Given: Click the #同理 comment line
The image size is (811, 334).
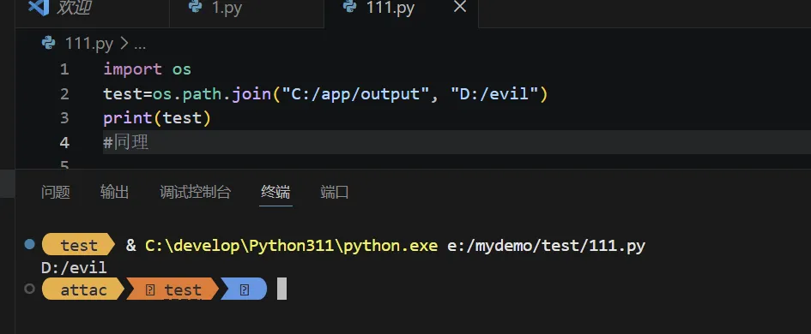Looking at the screenshot, I should pyautogui.click(x=126, y=142).
